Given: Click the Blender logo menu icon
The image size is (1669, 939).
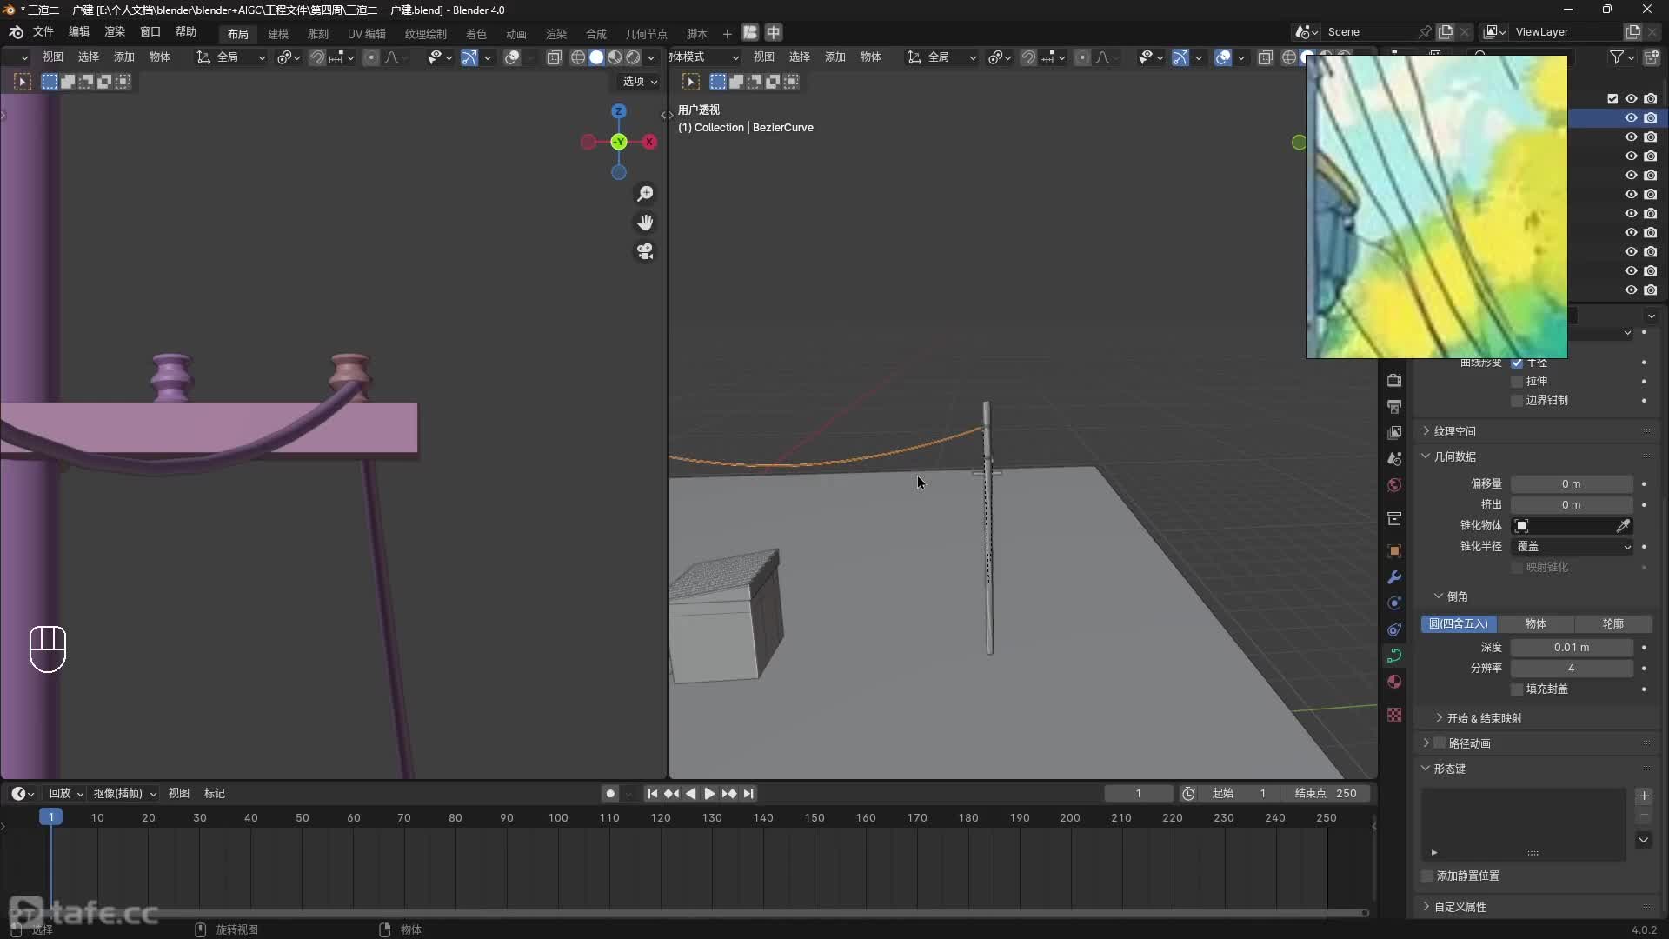Looking at the screenshot, I should tap(16, 31).
